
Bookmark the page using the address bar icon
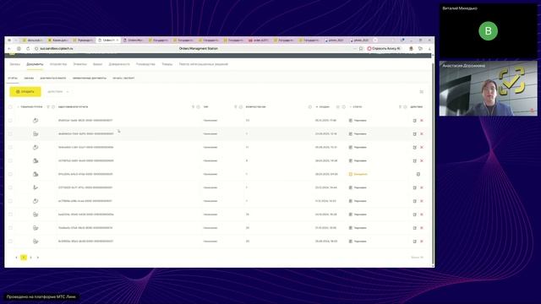coord(361,49)
